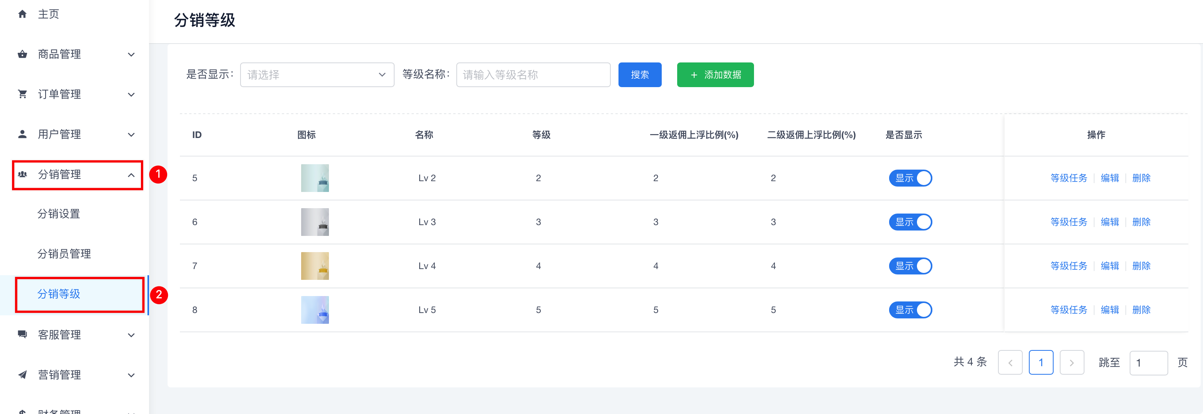
Task: Open 等级任务 for Lv 5
Action: pyautogui.click(x=1069, y=310)
